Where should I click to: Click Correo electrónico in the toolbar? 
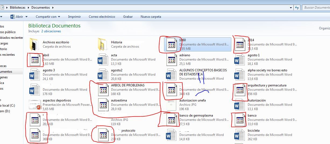[102, 17]
